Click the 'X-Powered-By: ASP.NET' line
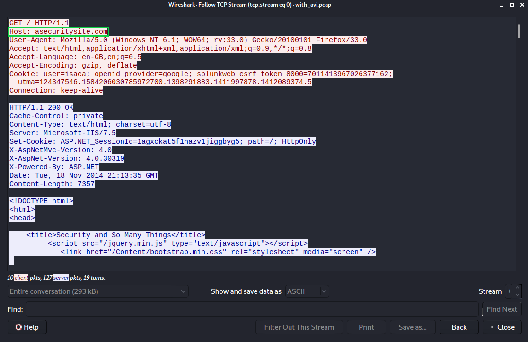528x342 pixels. click(x=54, y=167)
